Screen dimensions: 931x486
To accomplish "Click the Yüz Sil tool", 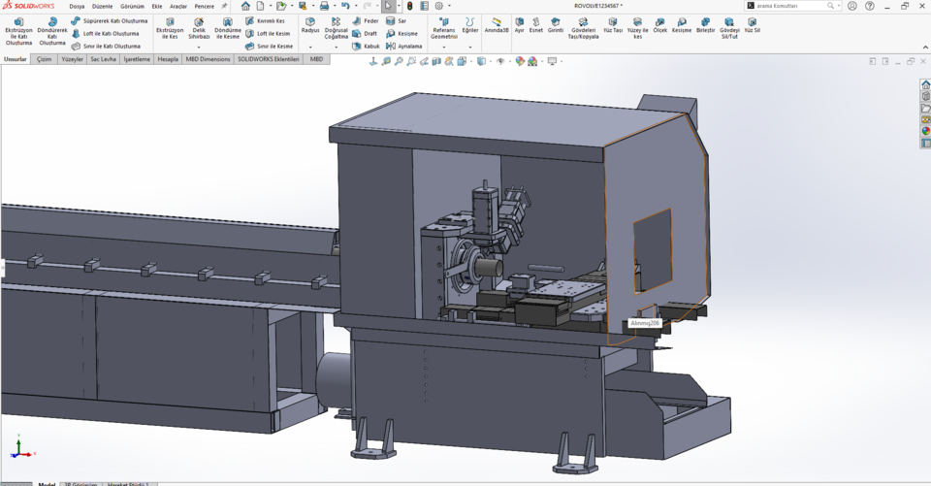I will tap(753, 25).
